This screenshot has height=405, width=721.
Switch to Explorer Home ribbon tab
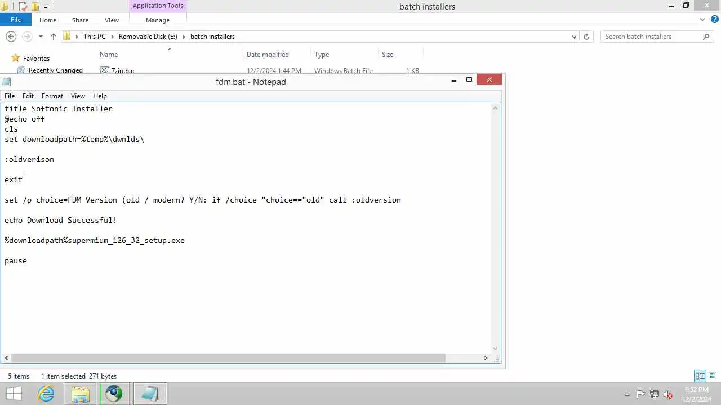point(48,20)
